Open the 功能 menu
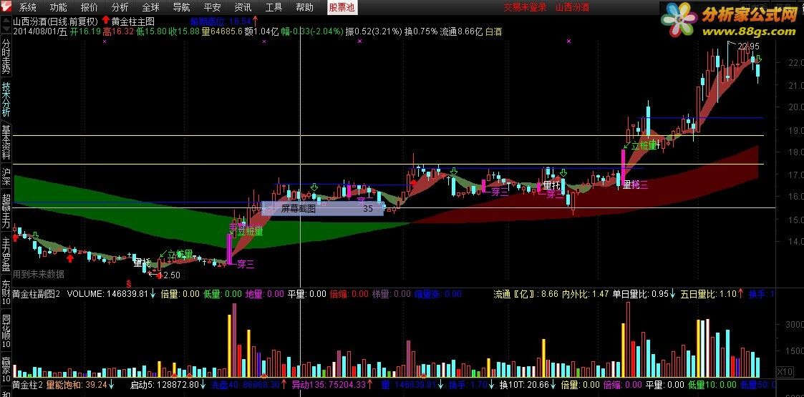Screen dimensions: 804x397 coord(59,7)
